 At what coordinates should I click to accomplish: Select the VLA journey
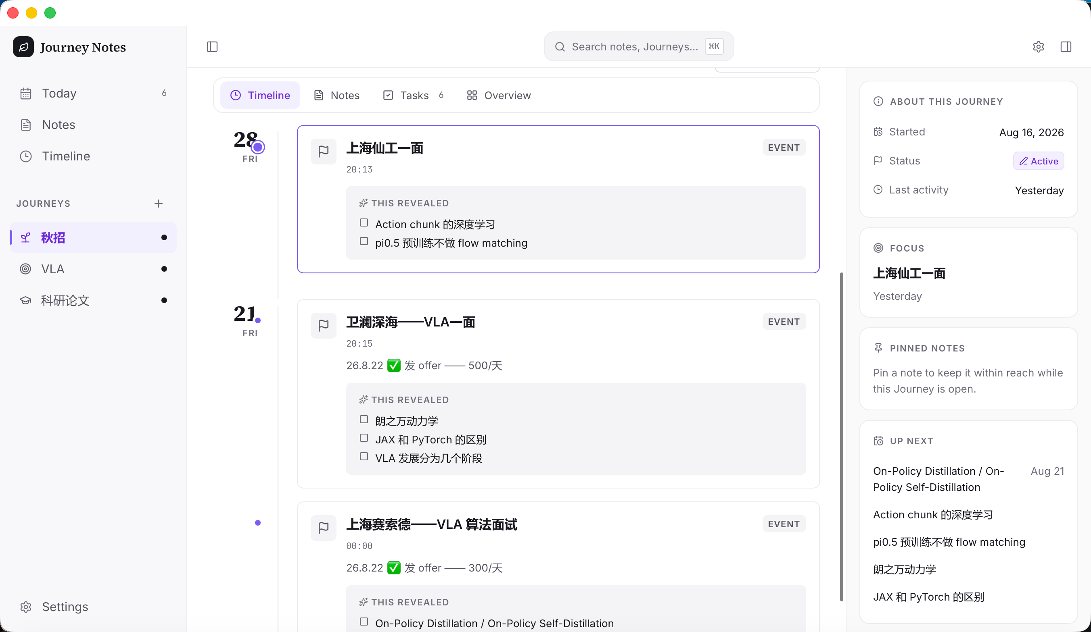[x=93, y=269]
